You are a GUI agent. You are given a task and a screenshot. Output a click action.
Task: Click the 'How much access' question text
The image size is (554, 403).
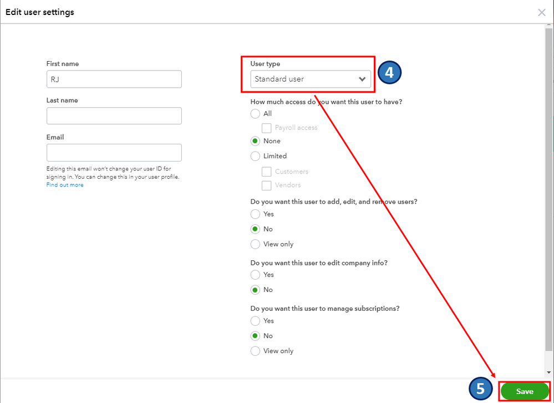[326, 102]
